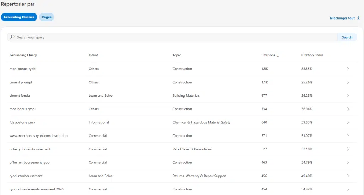
Task: Select the offre ryobi remboursement query
Action: [30, 149]
